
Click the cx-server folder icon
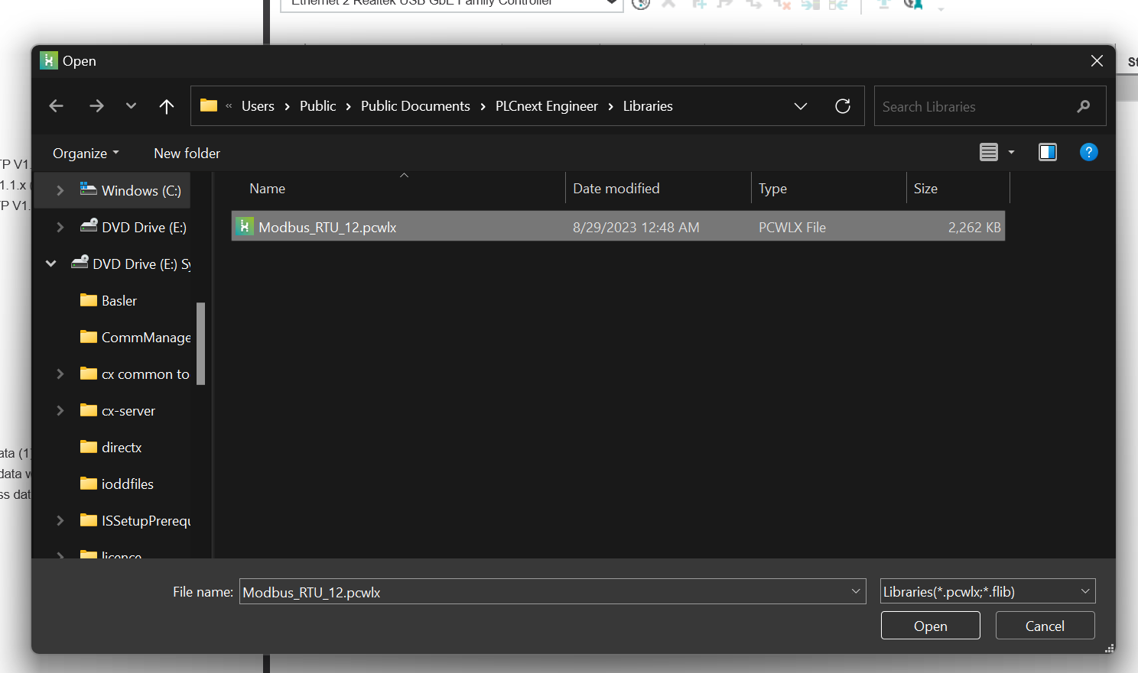coord(89,410)
